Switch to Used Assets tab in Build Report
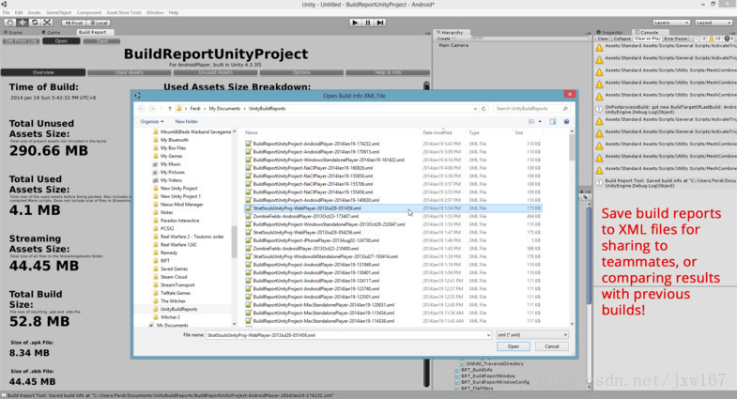This screenshot has height=399, width=737. point(130,72)
